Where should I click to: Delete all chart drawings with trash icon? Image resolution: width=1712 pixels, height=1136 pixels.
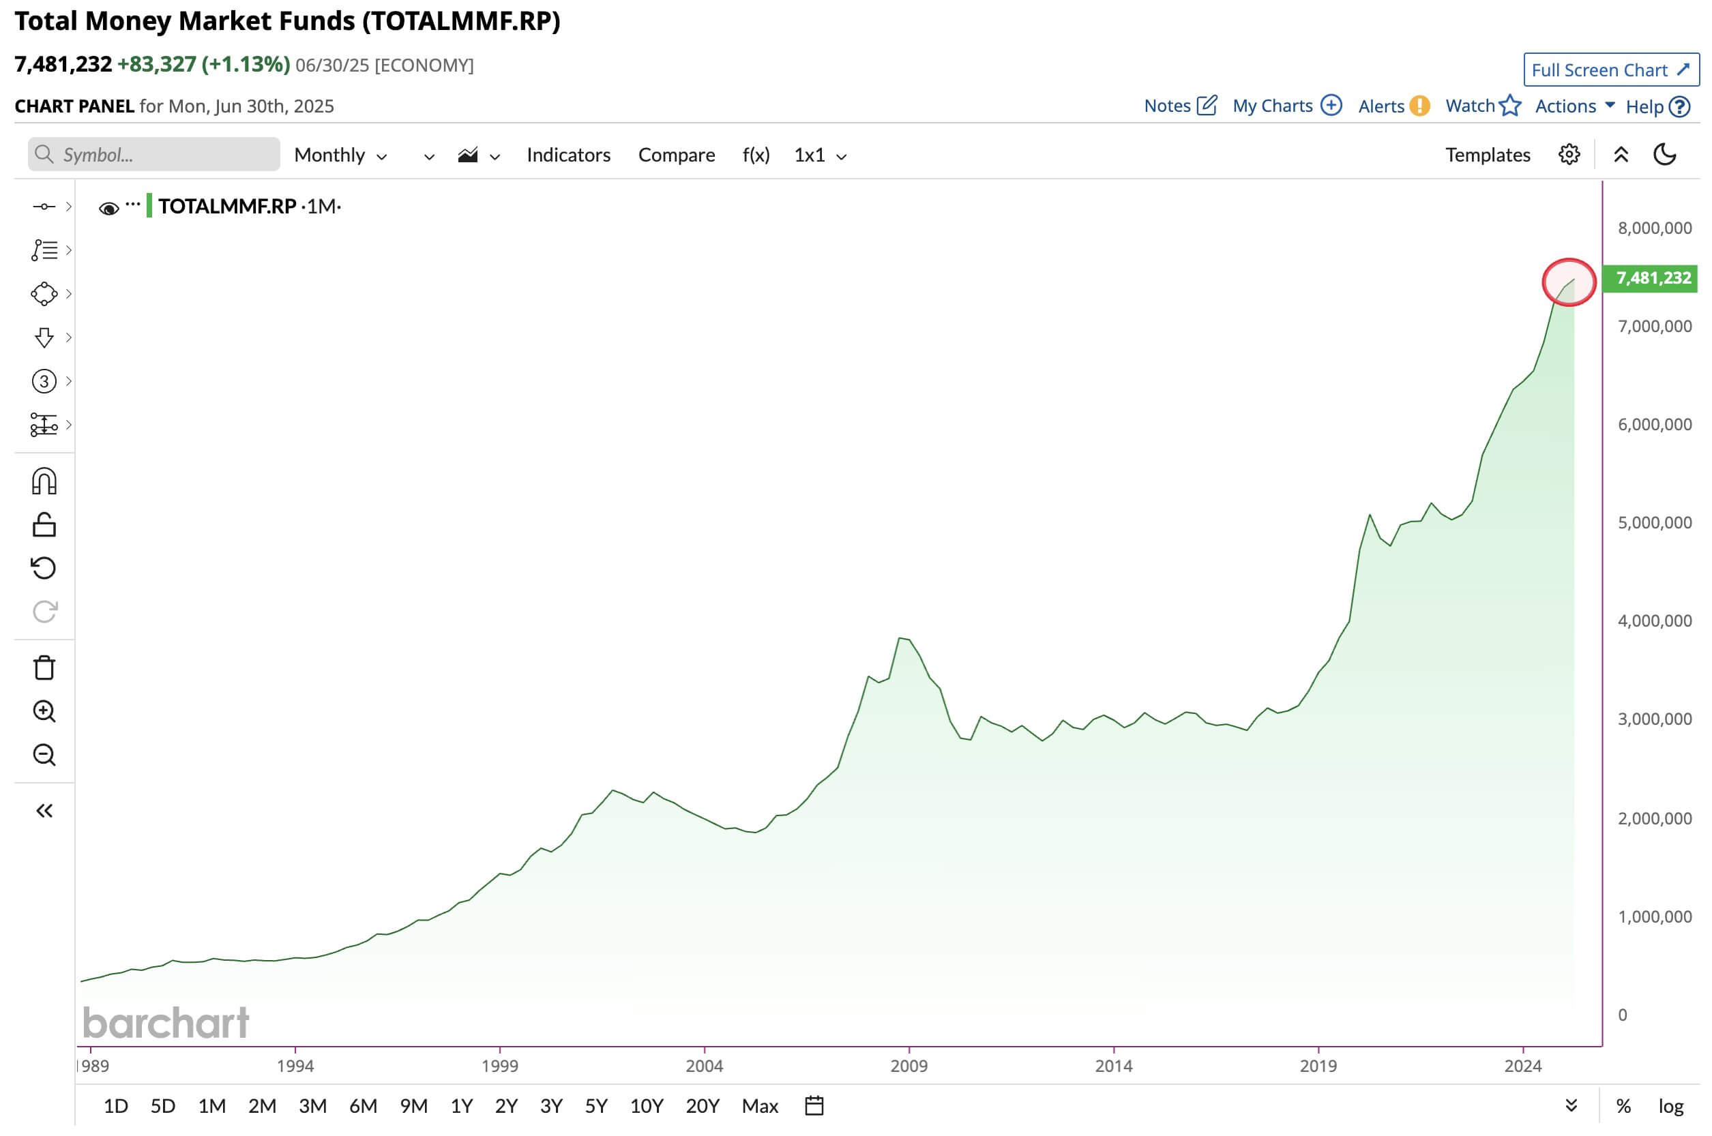tap(45, 668)
